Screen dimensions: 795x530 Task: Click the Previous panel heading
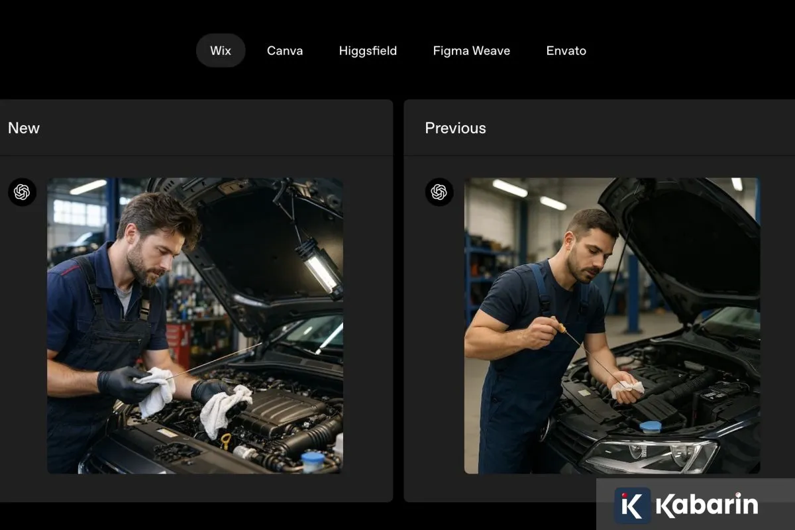[x=455, y=129]
